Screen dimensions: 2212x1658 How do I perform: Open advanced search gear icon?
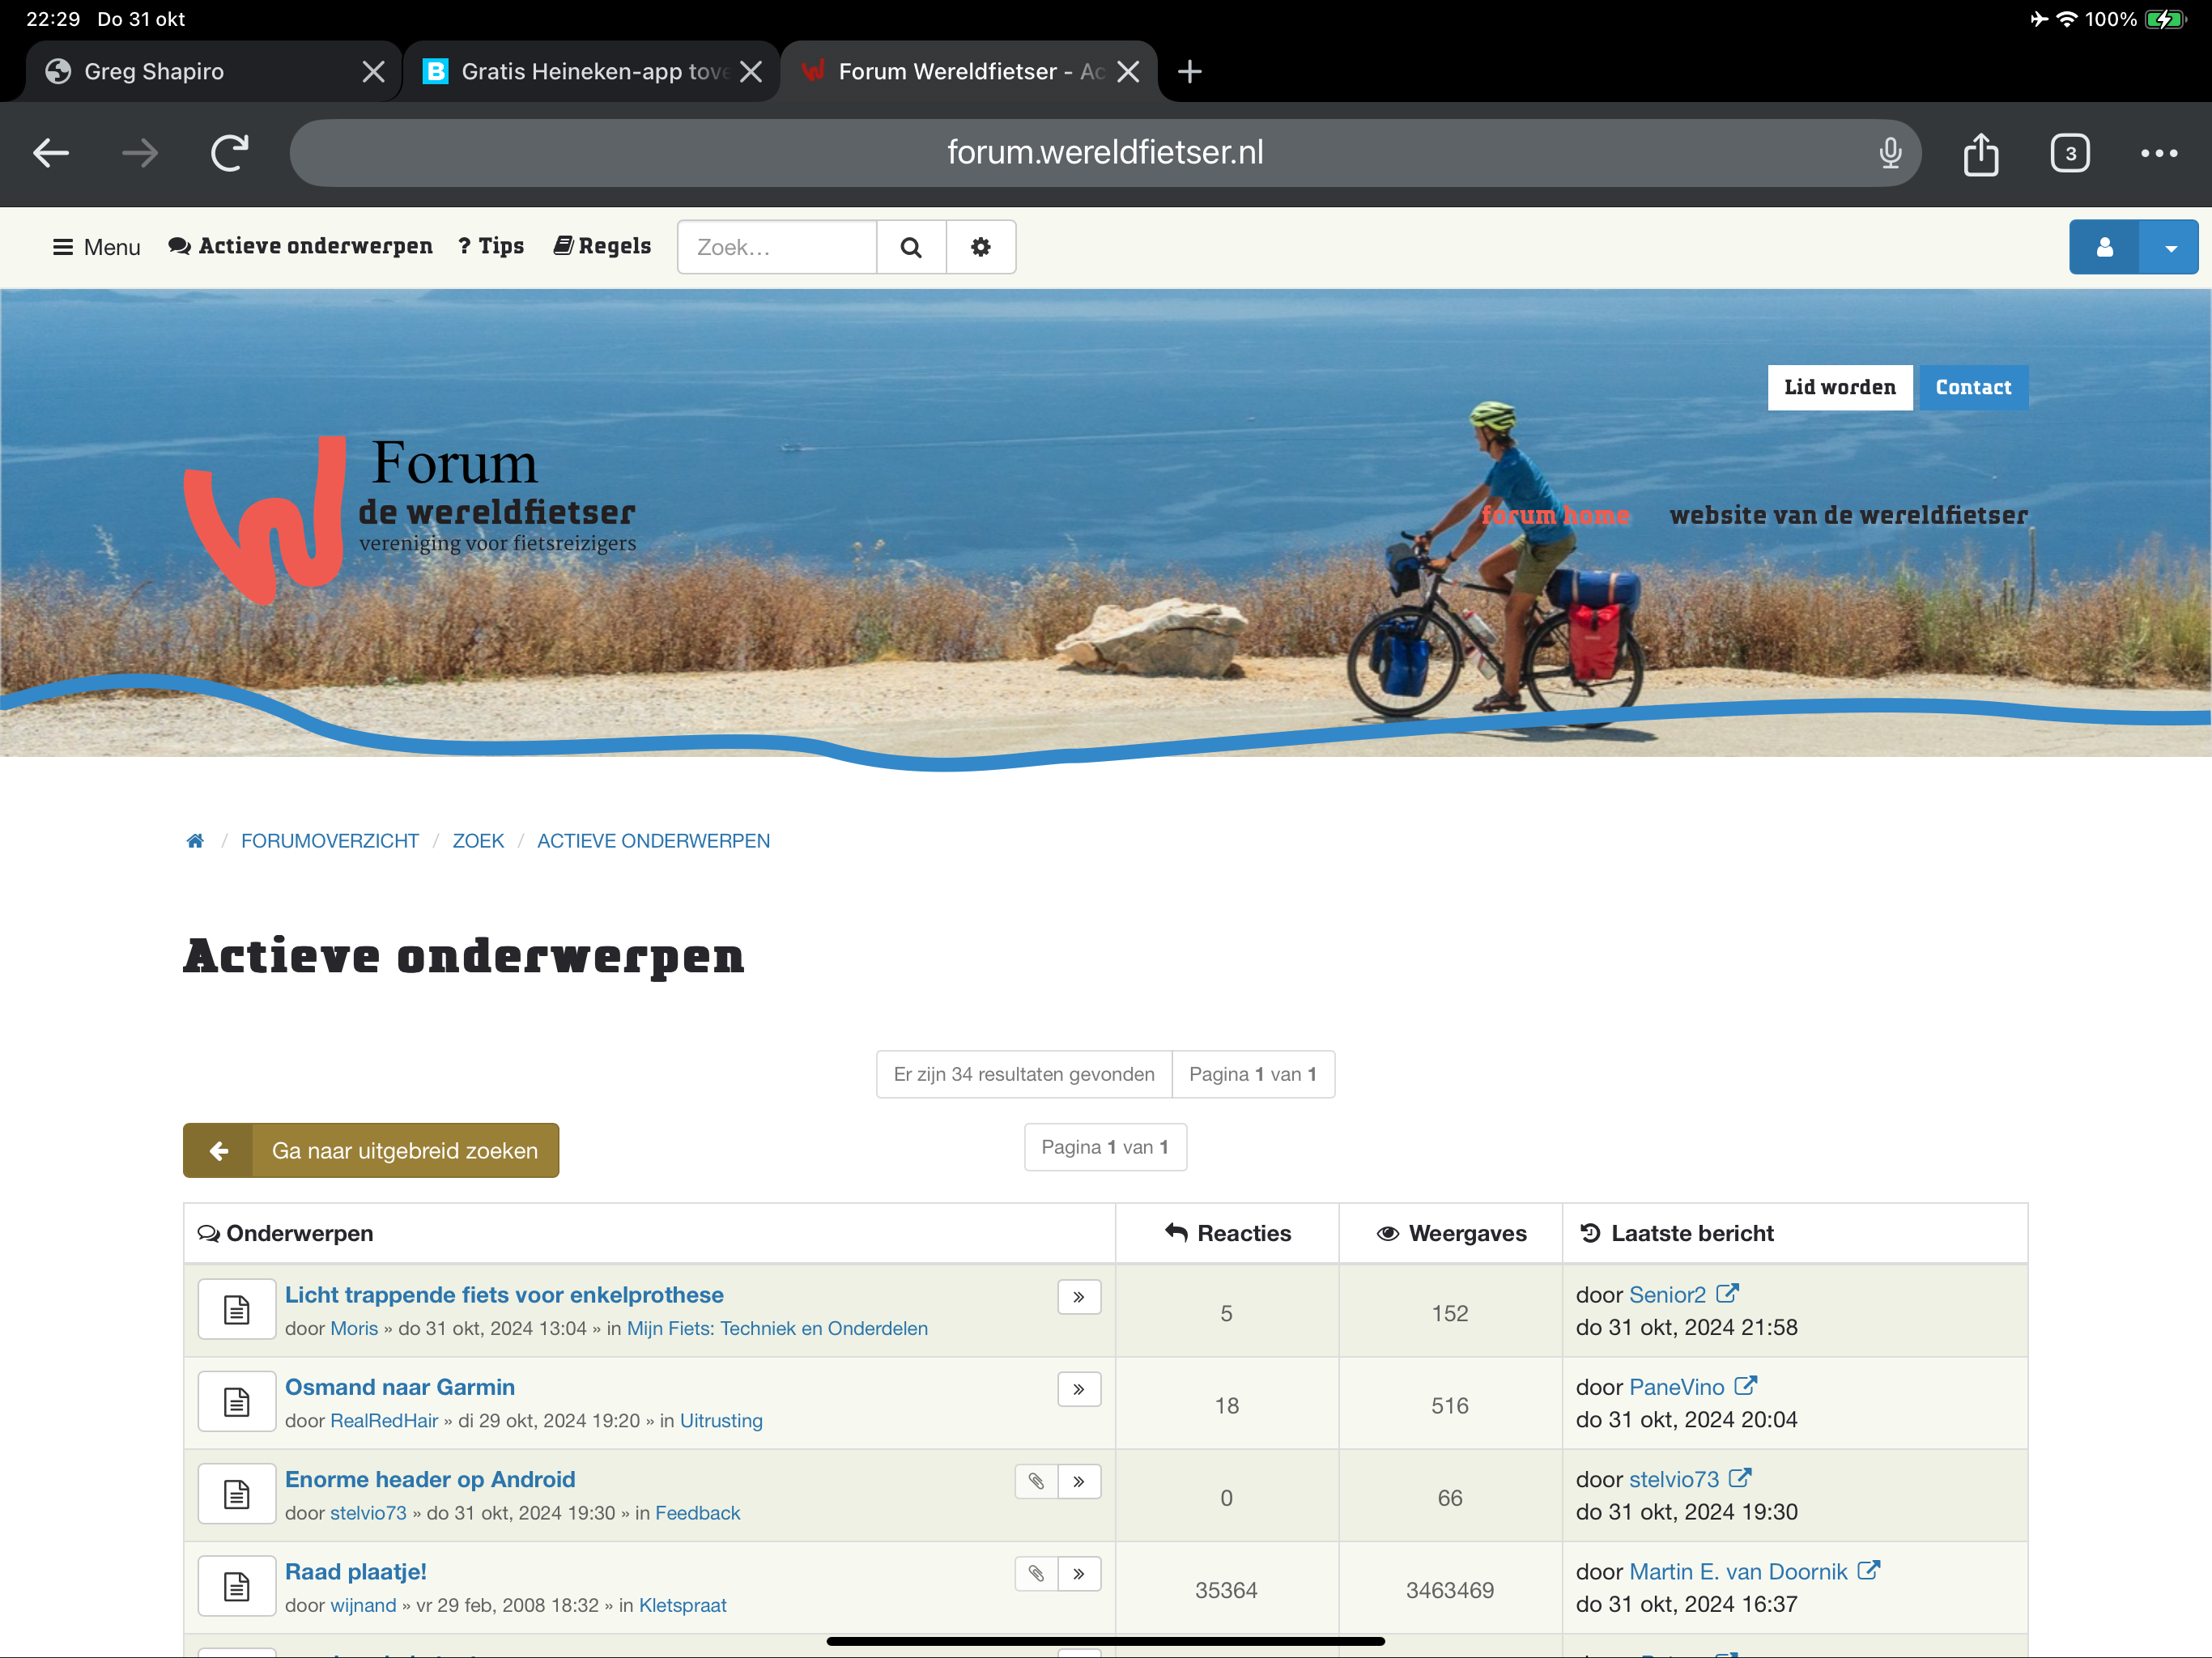980,247
